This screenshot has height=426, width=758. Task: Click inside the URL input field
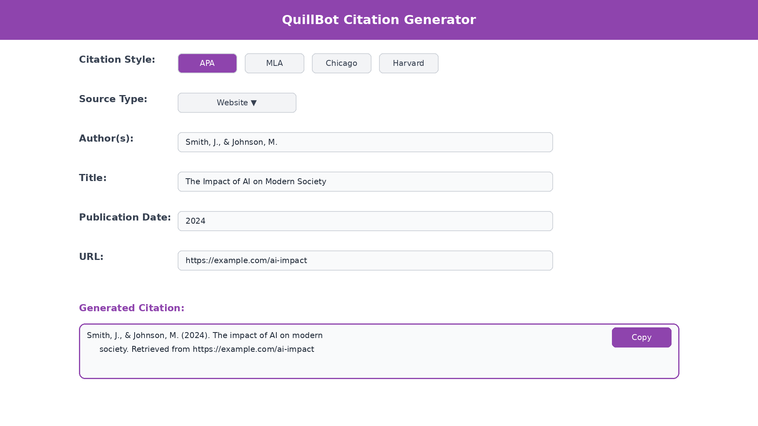(x=365, y=260)
